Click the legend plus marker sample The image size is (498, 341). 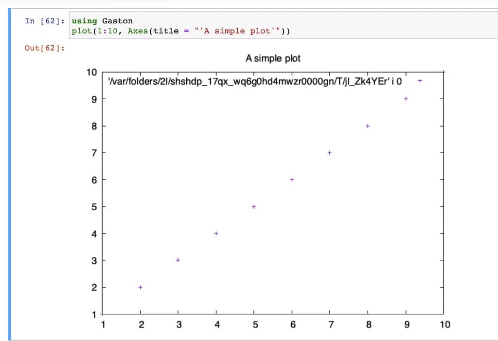(420, 81)
